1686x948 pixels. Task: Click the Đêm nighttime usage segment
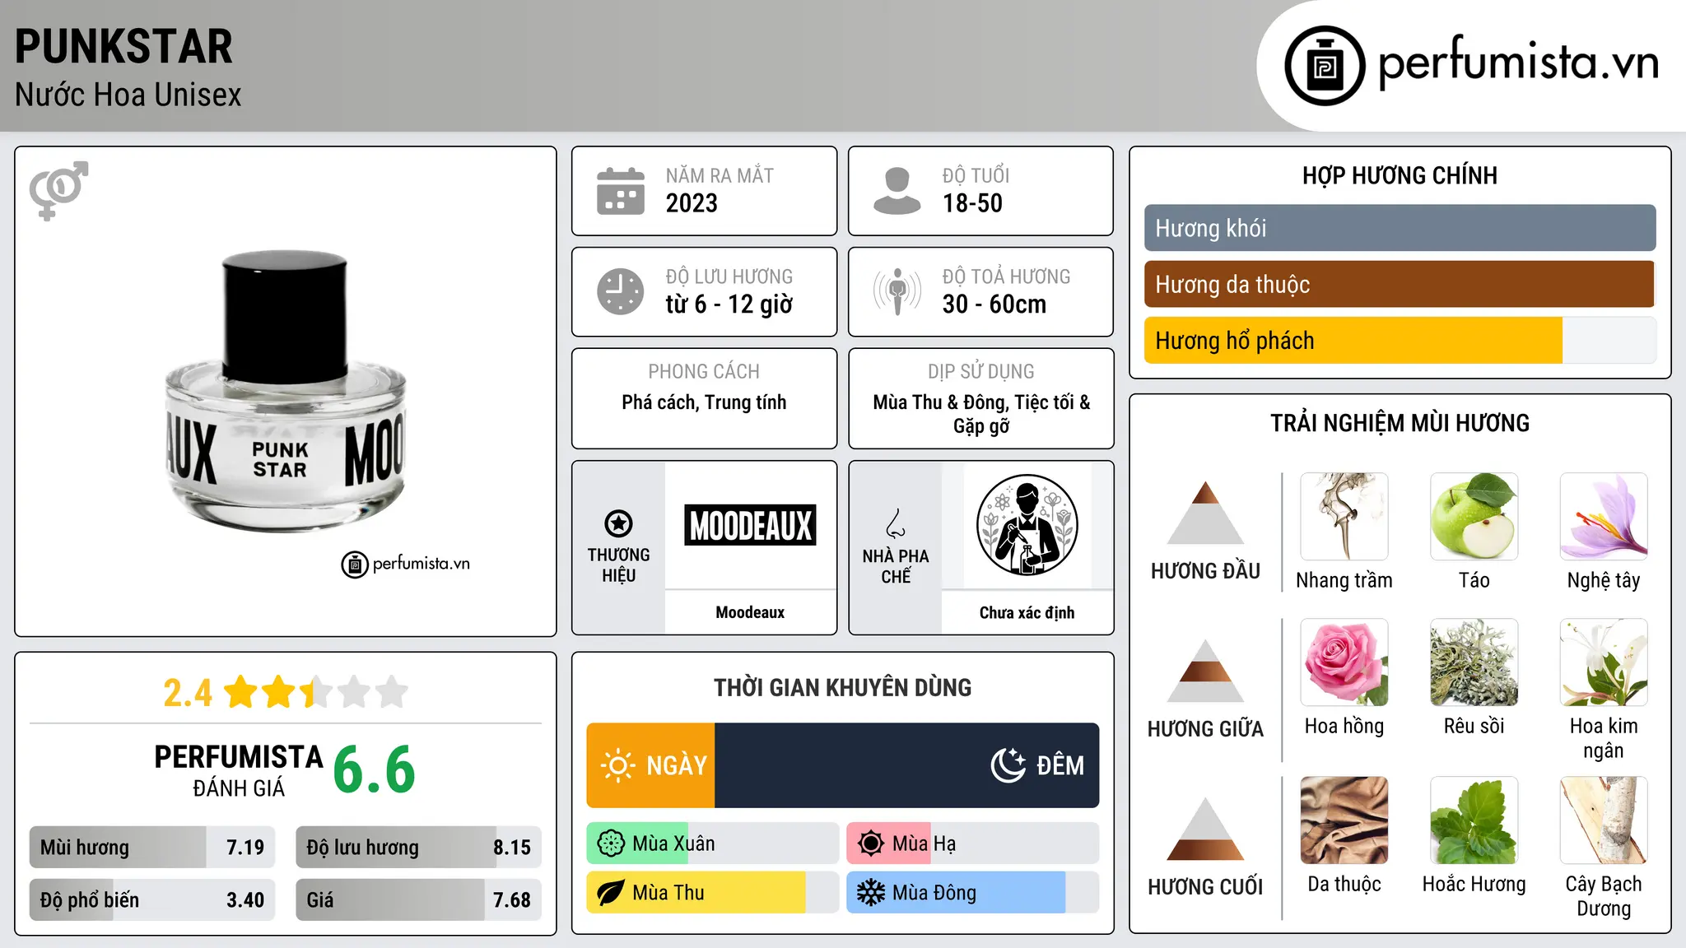pos(906,765)
